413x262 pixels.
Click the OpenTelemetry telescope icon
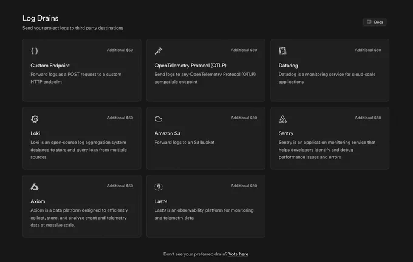pyautogui.click(x=159, y=51)
